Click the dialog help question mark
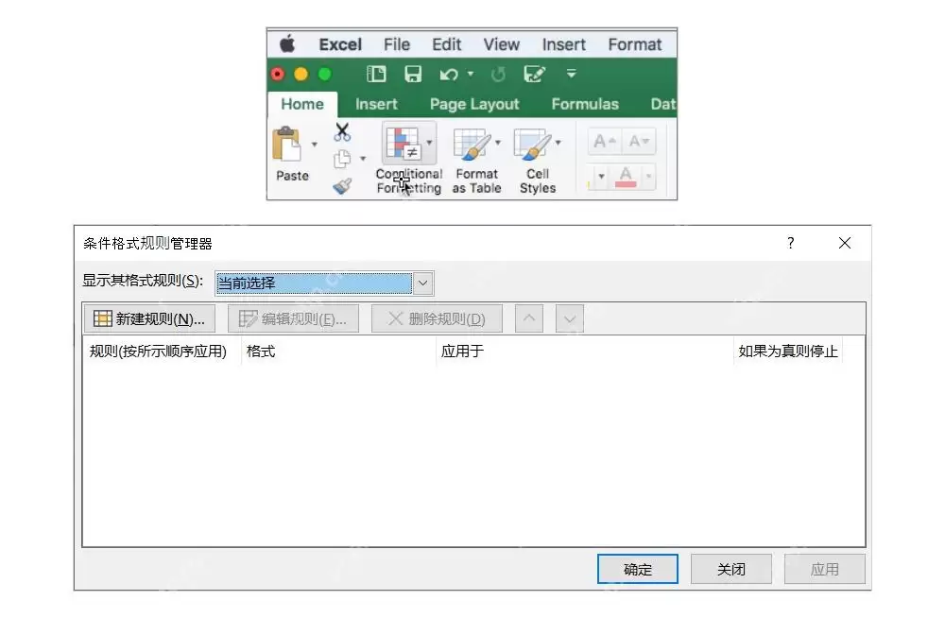The image size is (945, 618). point(791,243)
